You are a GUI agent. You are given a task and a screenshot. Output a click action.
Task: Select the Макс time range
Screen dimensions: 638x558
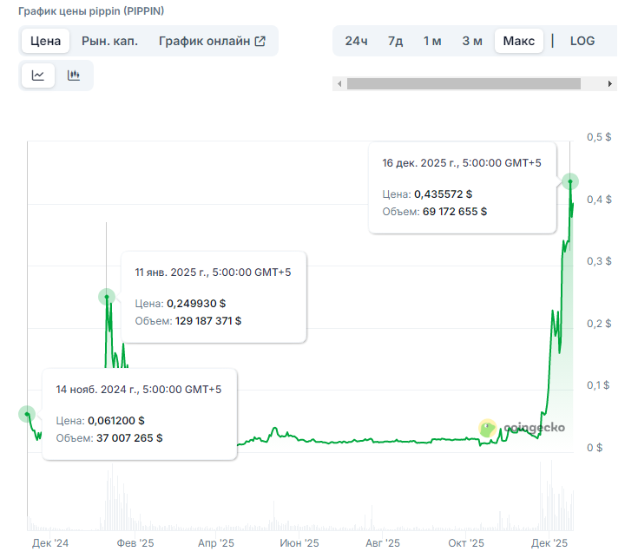pos(518,41)
